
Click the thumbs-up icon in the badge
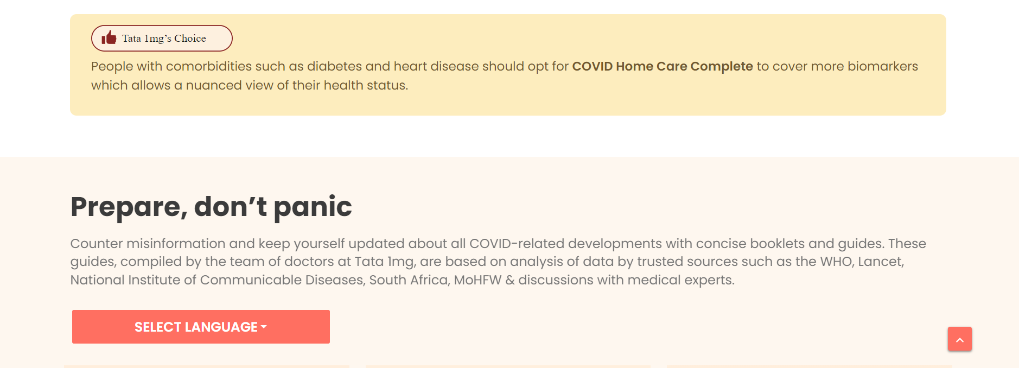pos(109,37)
